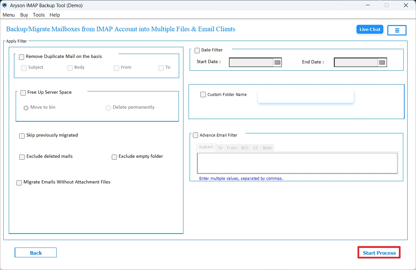Open the End Date calendar picker

point(382,62)
